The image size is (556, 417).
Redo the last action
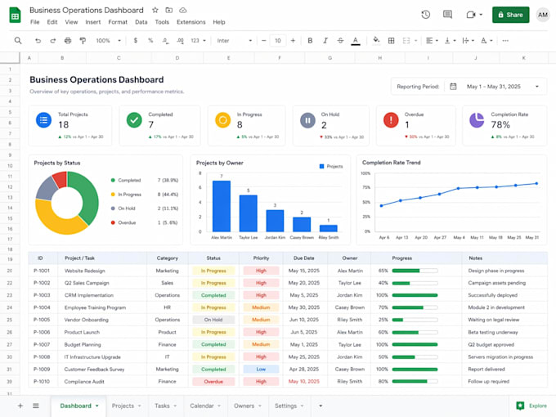click(53, 40)
